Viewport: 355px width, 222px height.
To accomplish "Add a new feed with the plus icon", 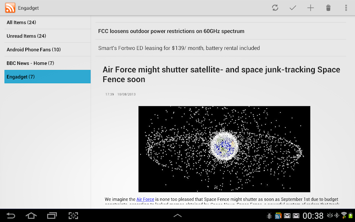I will click(x=310, y=8).
